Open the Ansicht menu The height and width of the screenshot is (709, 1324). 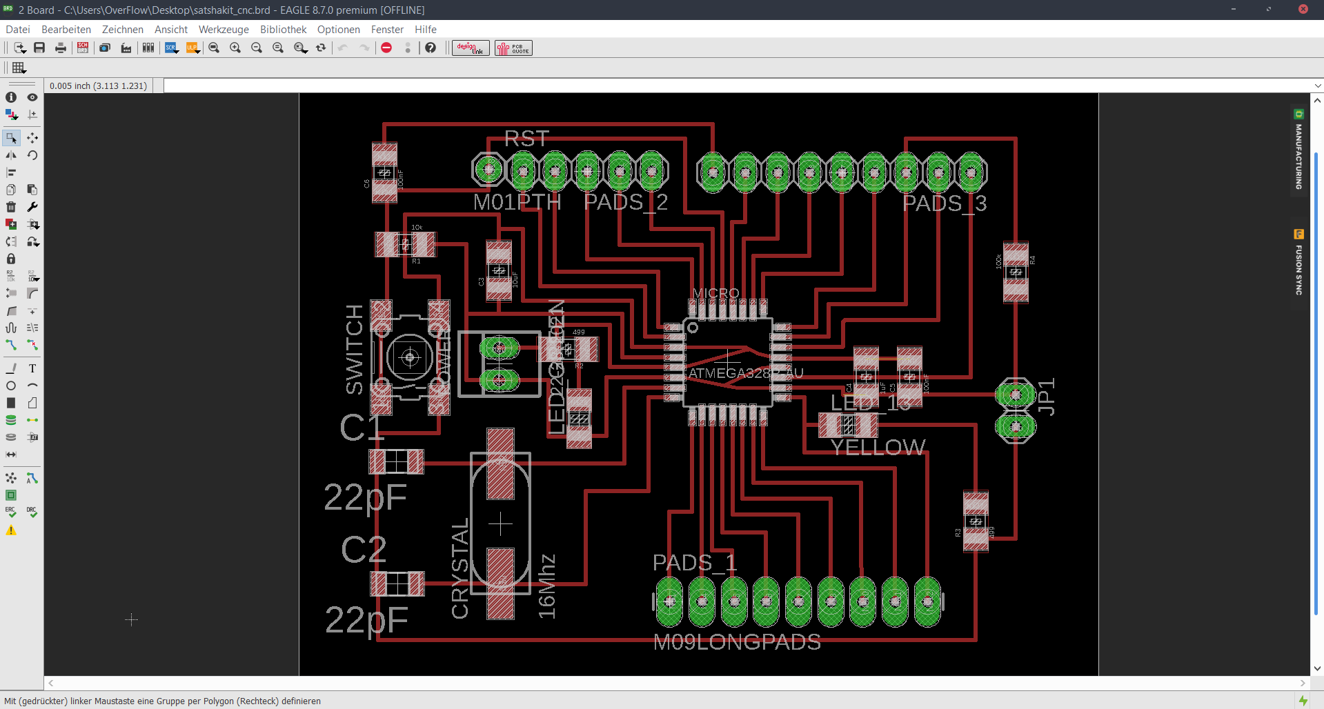coord(171,30)
